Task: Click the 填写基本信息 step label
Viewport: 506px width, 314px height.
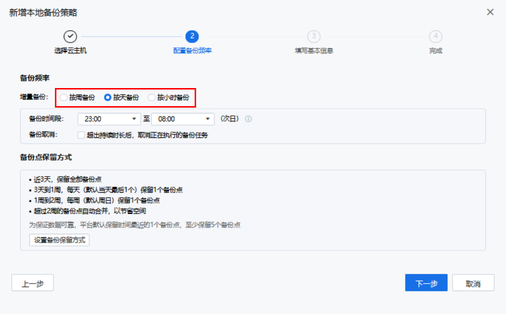Action: click(x=314, y=50)
